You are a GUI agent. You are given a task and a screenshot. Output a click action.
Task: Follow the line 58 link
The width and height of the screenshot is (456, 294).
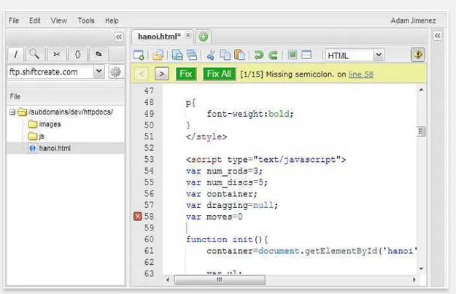point(361,74)
